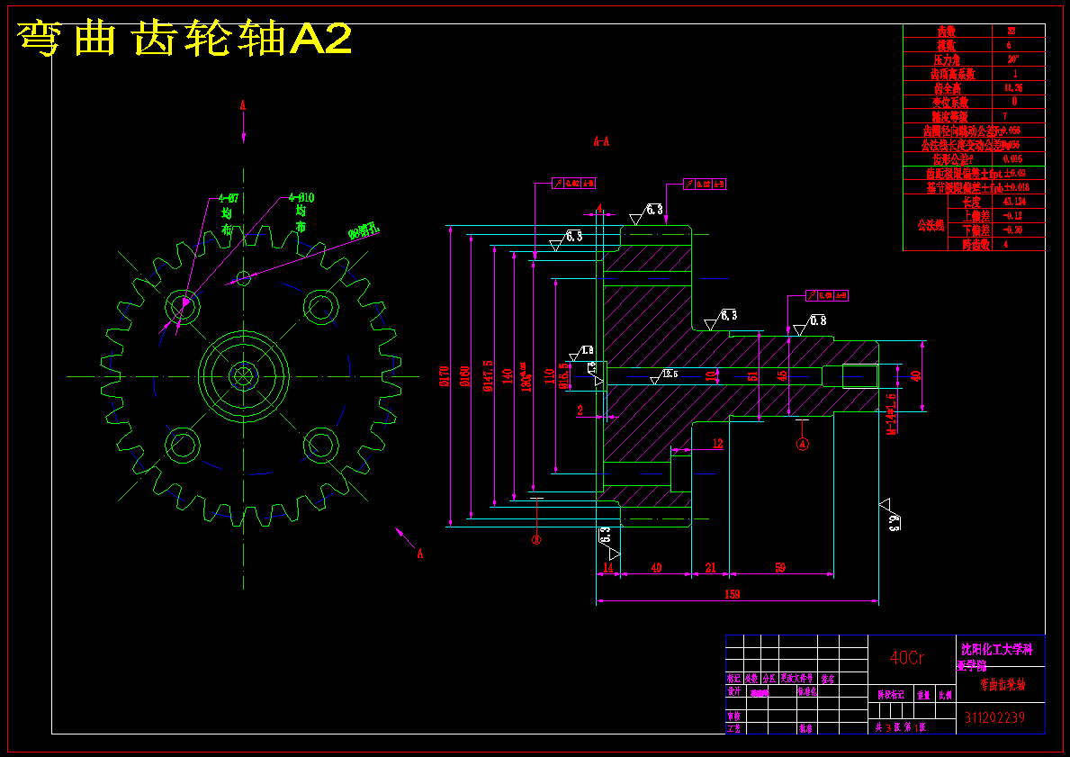Select the 更改文件号 header cell
This screenshot has height=757, width=1070.
tap(797, 679)
